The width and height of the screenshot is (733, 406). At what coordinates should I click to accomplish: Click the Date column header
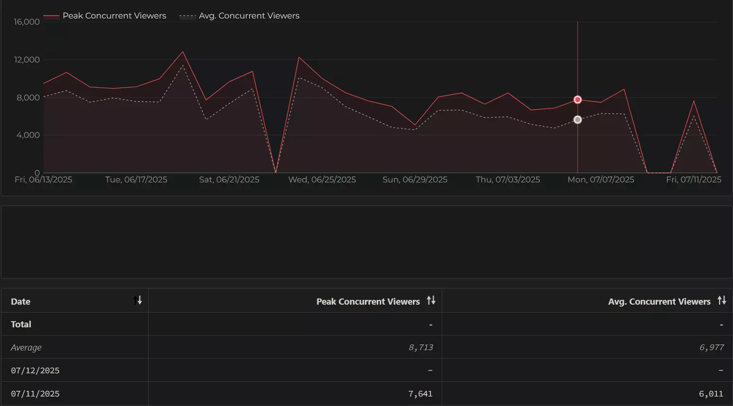[x=75, y=301]
